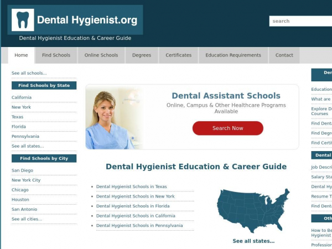Open Pennsylvania schools link in sidebar
Screen dimensions: 332x249
25,136
